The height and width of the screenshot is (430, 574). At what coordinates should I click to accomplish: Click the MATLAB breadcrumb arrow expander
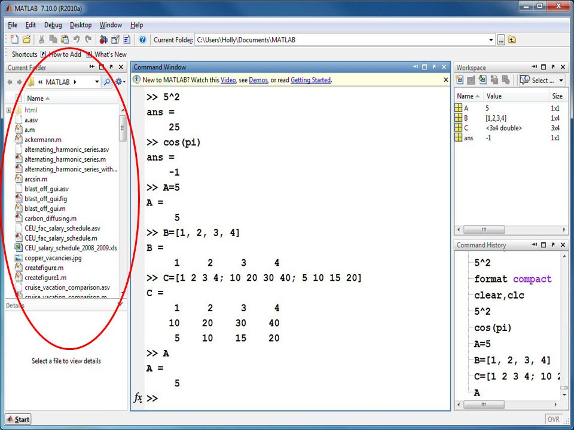pyautogui.click(x=75, y=82)
